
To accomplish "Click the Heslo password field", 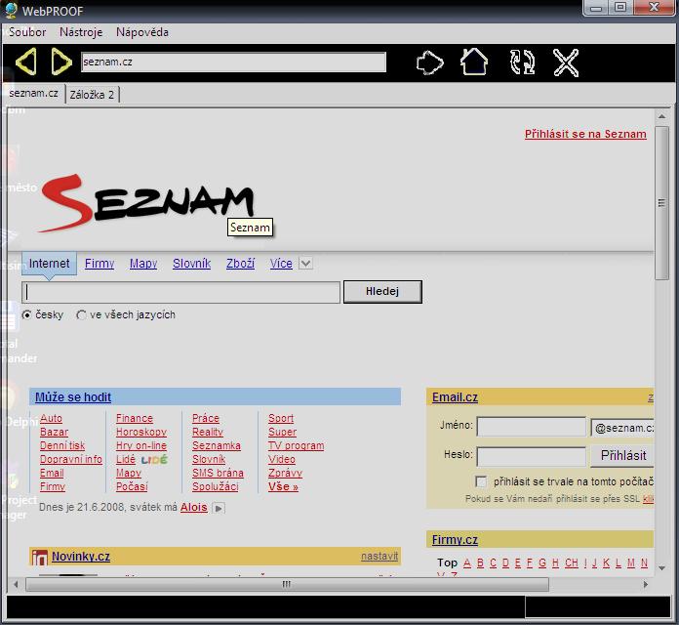I will (532, 456).
